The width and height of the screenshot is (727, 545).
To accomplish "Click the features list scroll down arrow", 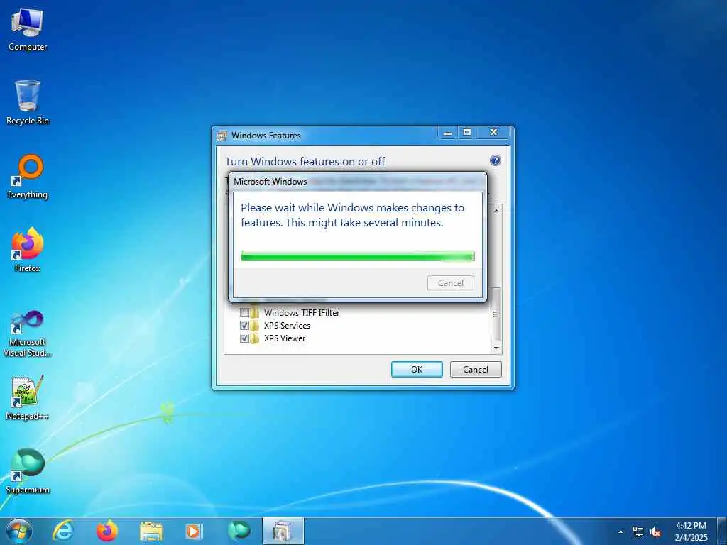I will [x=496, y=348].
